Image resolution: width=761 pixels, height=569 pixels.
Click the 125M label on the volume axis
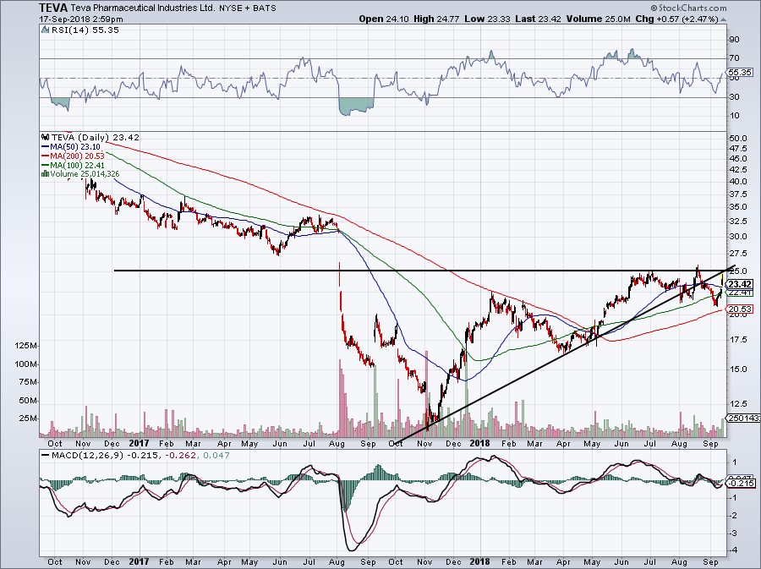(26, 346)
